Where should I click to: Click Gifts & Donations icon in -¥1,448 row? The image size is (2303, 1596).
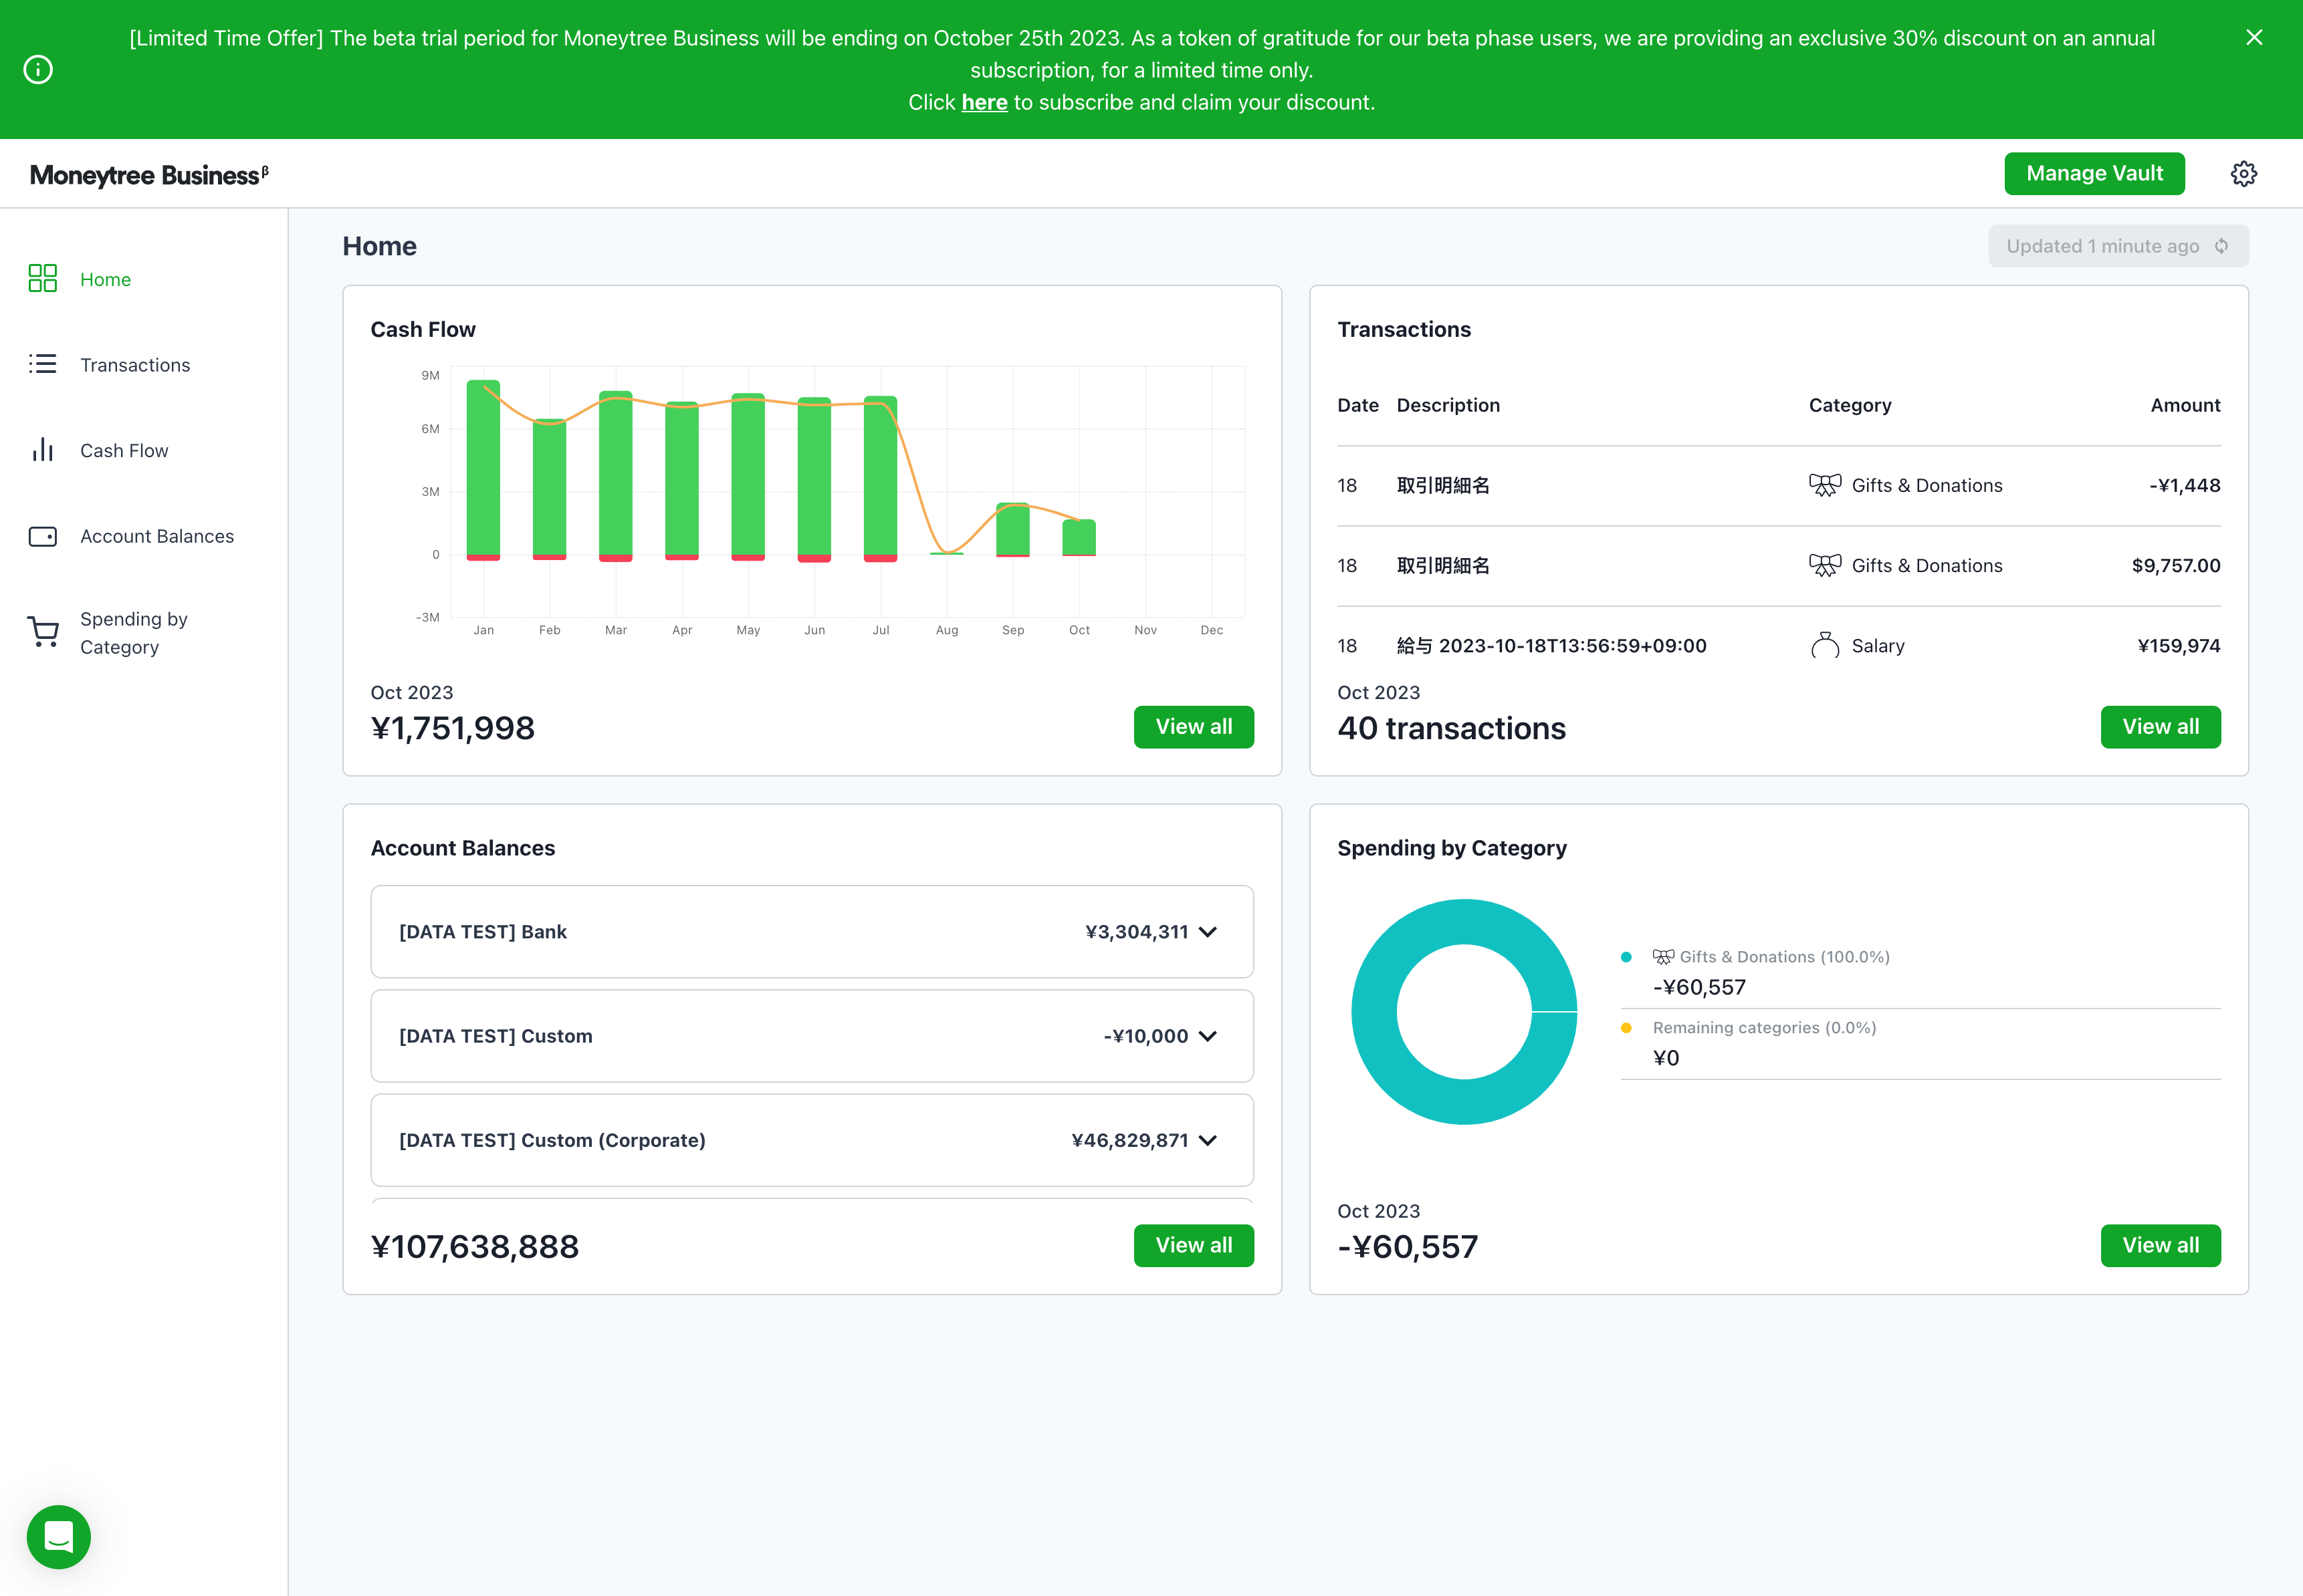(1825, 485)
